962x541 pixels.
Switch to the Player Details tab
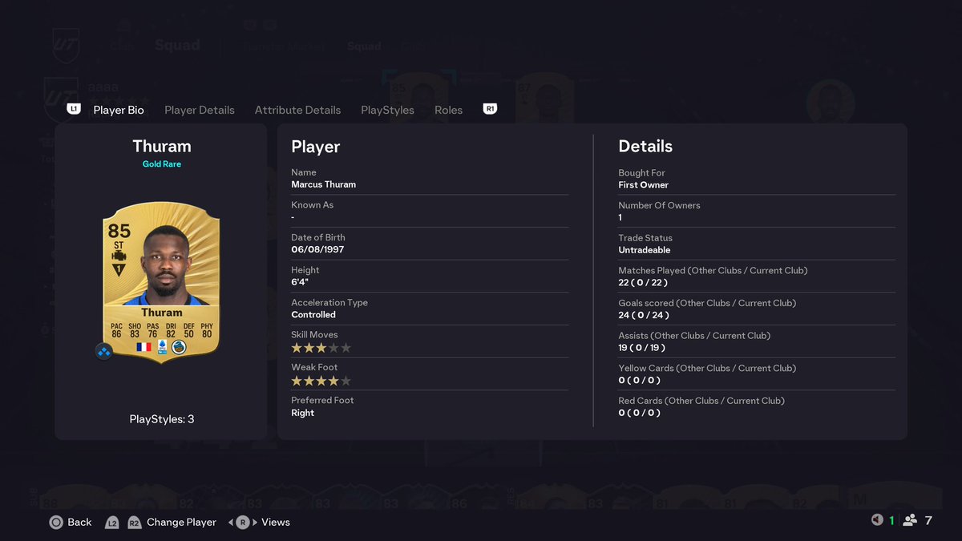click(x=200, y=110)
